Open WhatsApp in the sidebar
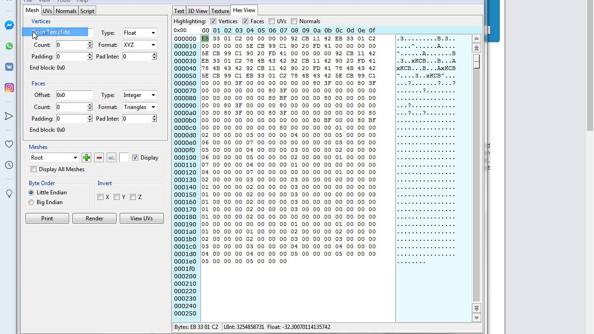The image size is (594, 334). tap(9, 46)
